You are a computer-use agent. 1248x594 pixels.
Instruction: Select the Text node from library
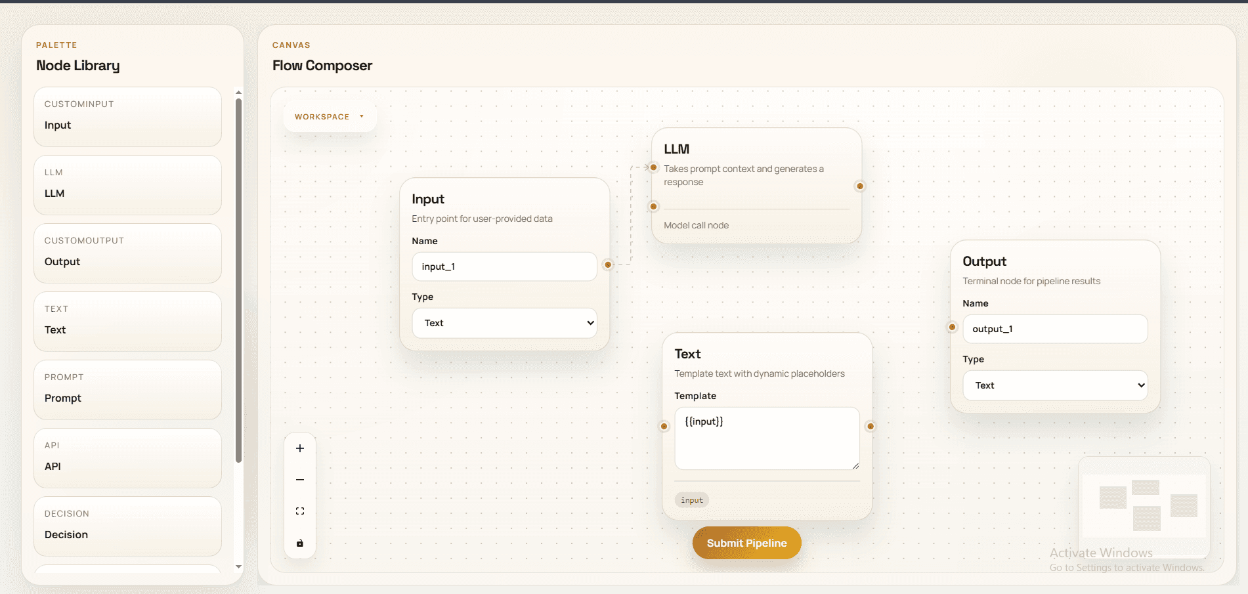point(127,322)
